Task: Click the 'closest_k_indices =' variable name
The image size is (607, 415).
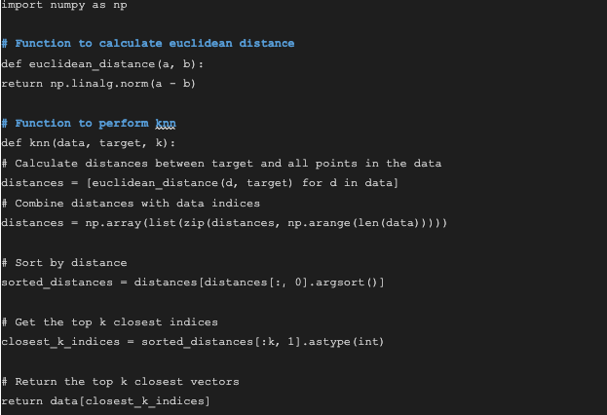Action: click(68, 342)
